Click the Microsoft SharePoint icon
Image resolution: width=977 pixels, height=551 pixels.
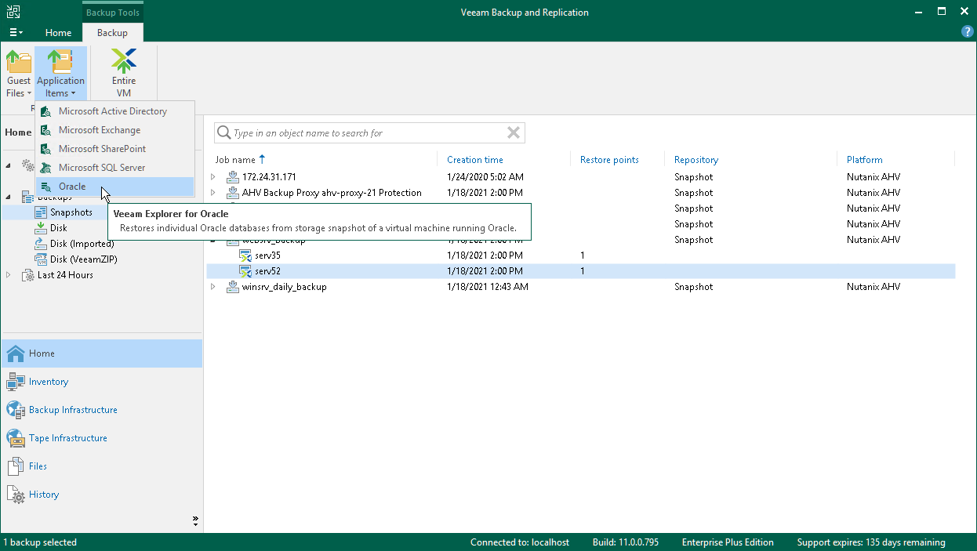45,149
